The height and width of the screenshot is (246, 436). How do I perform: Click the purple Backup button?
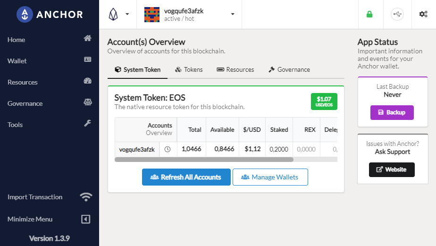point(392,113)
